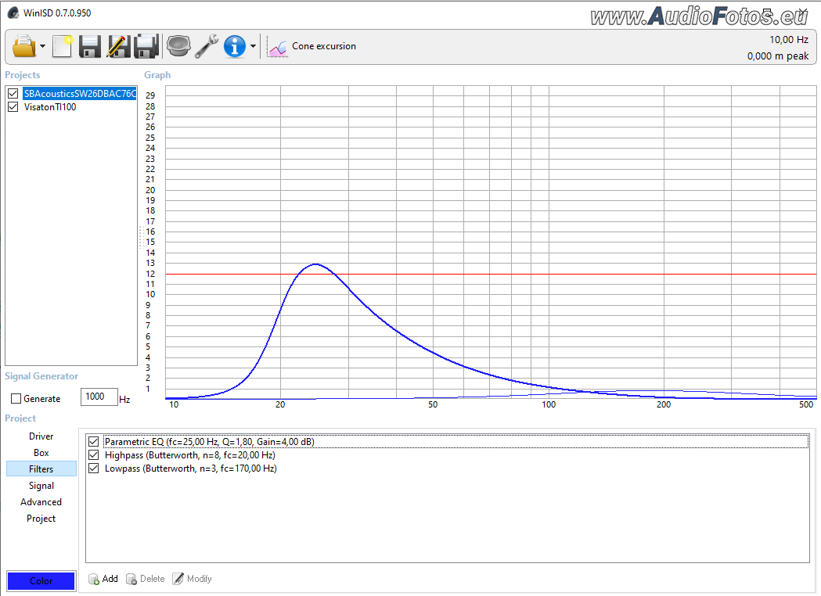Viewport: 821px width, 596px height.
Task: Open the blue info icon
Action: pos(235,47)
